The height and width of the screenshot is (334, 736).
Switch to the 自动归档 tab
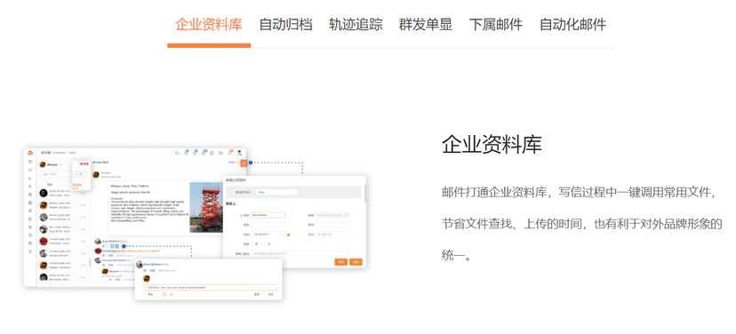coord(285,24)
